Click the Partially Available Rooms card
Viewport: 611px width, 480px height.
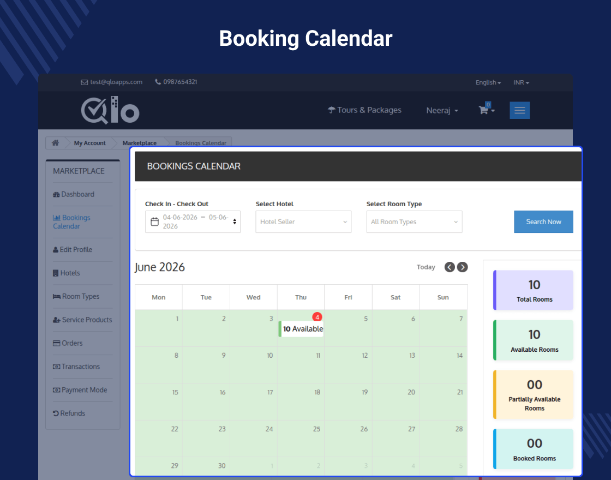pyautogui.click(x=533, y=395)
